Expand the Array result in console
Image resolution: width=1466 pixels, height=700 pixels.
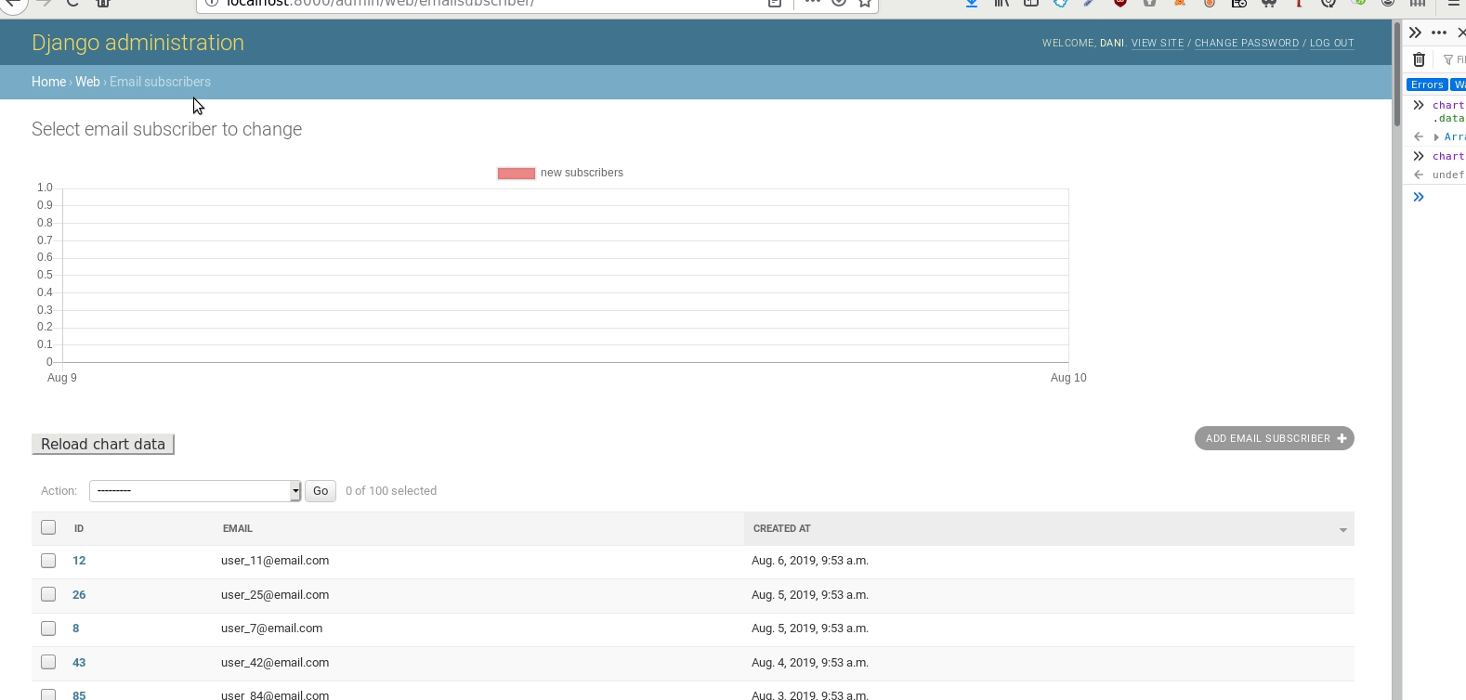pos(1436,137)
